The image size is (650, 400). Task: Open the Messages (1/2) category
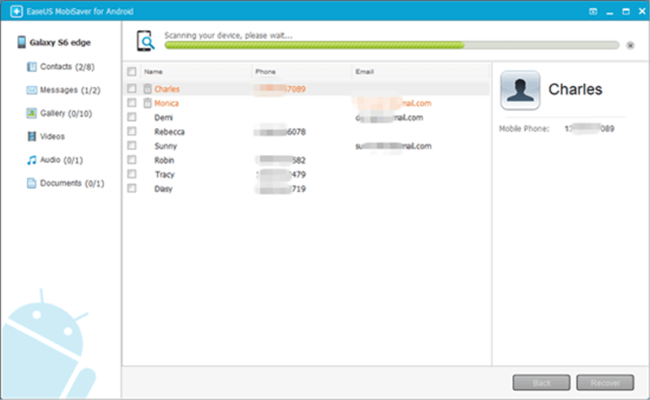[70, 90]
